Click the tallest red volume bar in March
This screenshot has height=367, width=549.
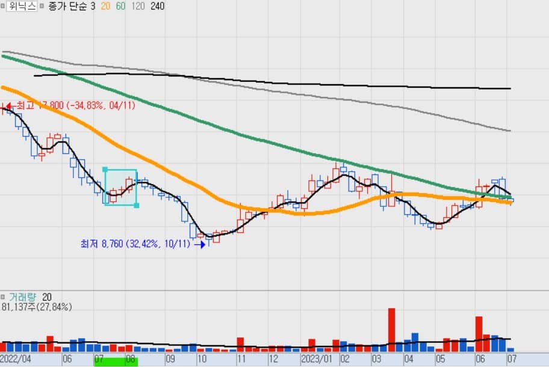(391, 330)
